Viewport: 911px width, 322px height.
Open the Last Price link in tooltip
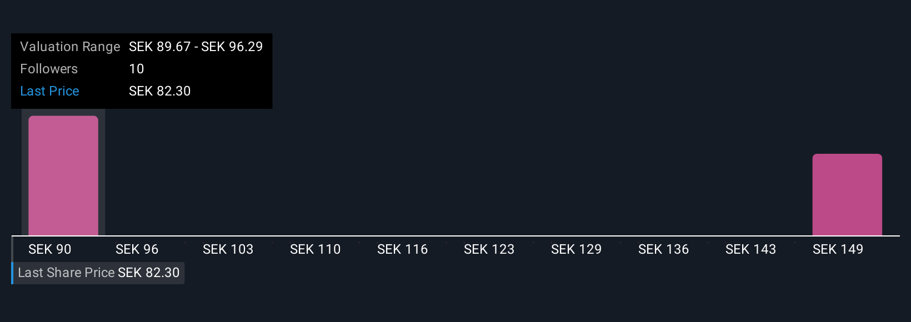(49, 91)
